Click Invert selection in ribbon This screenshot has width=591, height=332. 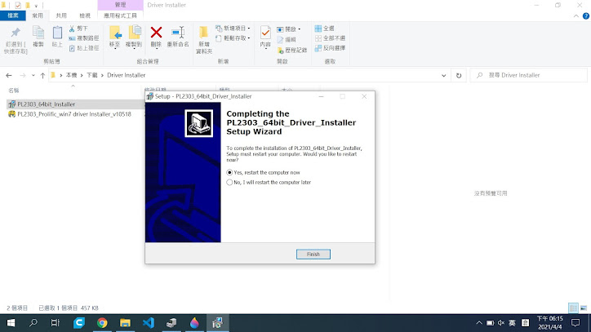pyautogui.click(x=330, y=48)
